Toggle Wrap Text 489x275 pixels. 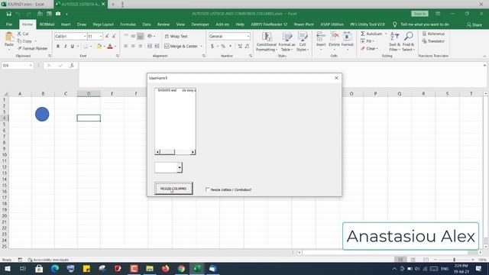[176, 37]
